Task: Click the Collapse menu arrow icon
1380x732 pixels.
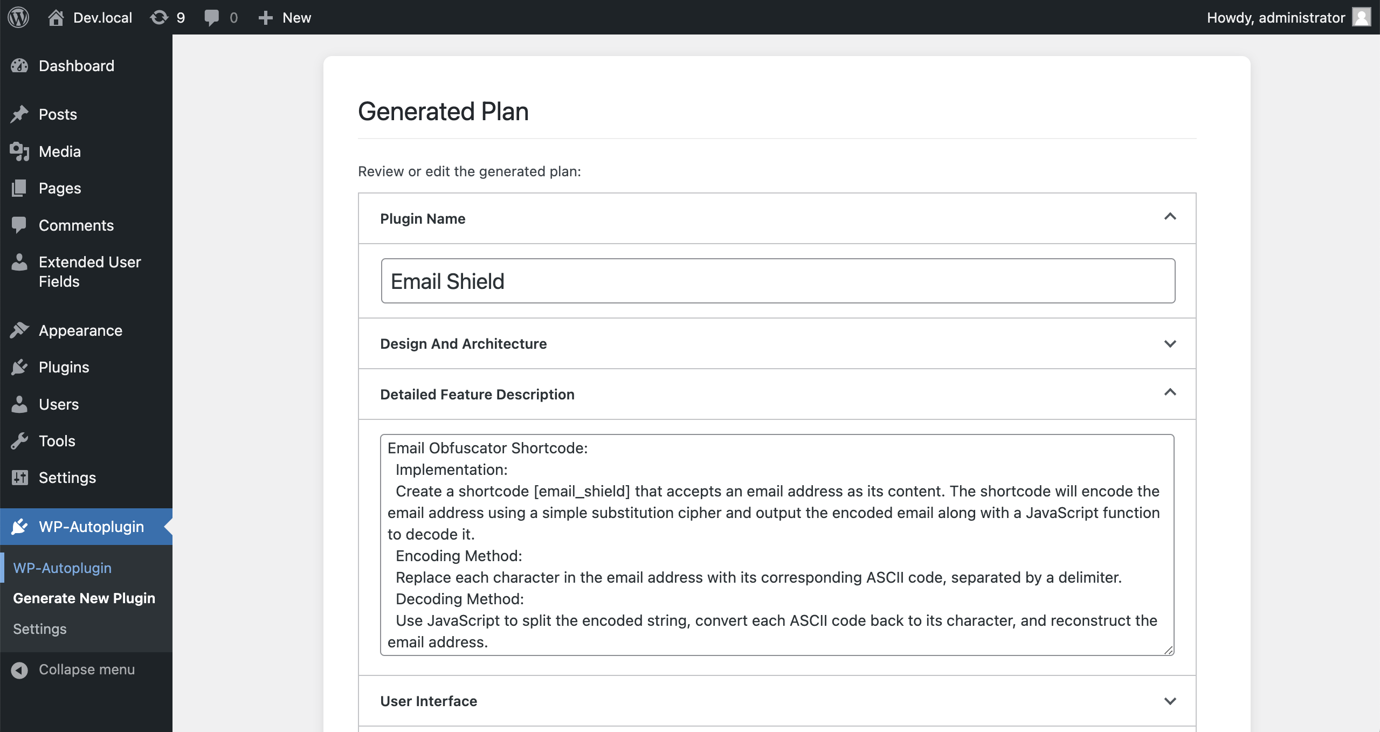Action: 19,669
